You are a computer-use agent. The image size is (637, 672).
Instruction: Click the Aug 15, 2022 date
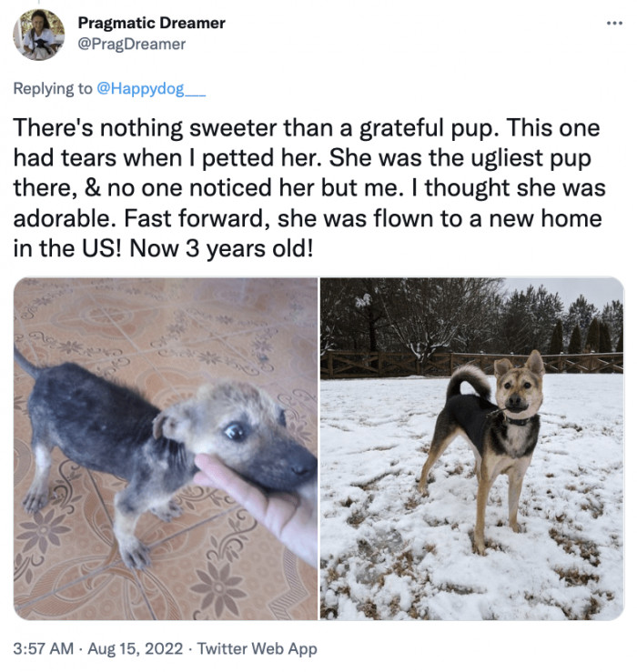coord(135,648)
